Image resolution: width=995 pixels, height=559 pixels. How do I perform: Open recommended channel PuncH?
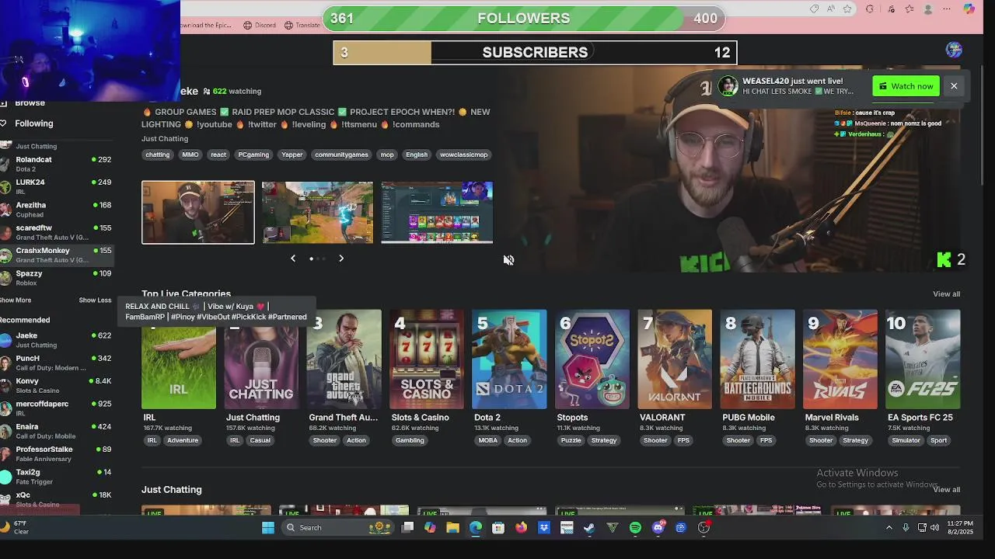(56, 363)
